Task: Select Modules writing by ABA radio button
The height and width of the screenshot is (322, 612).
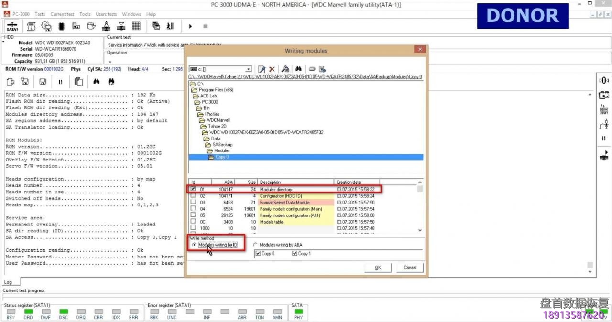Action: 255,245
